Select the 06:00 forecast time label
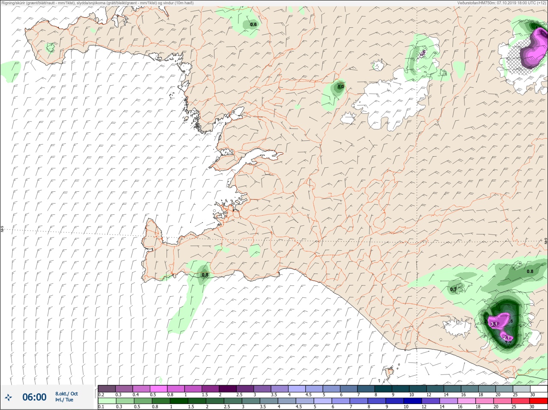The image size is (548, 410). click(x=34, y=397)
